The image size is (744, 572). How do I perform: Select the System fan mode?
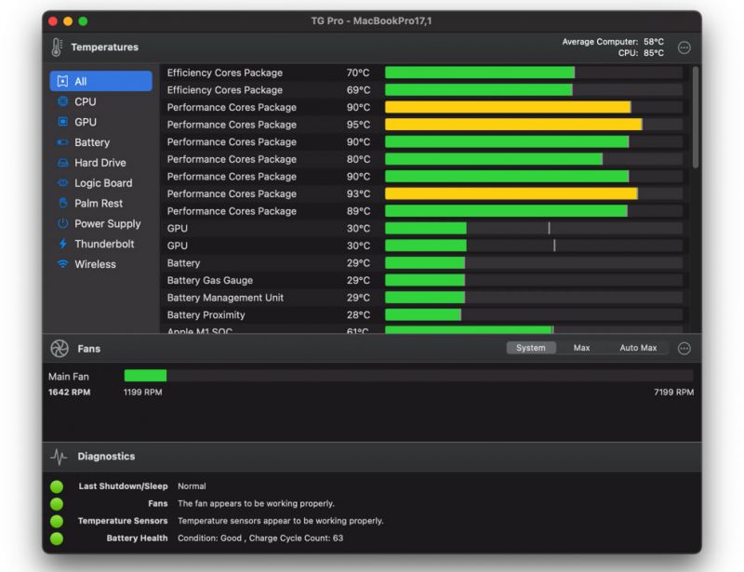click(x=530, y=347)
